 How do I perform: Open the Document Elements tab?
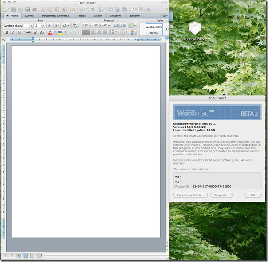pos(55,15)
